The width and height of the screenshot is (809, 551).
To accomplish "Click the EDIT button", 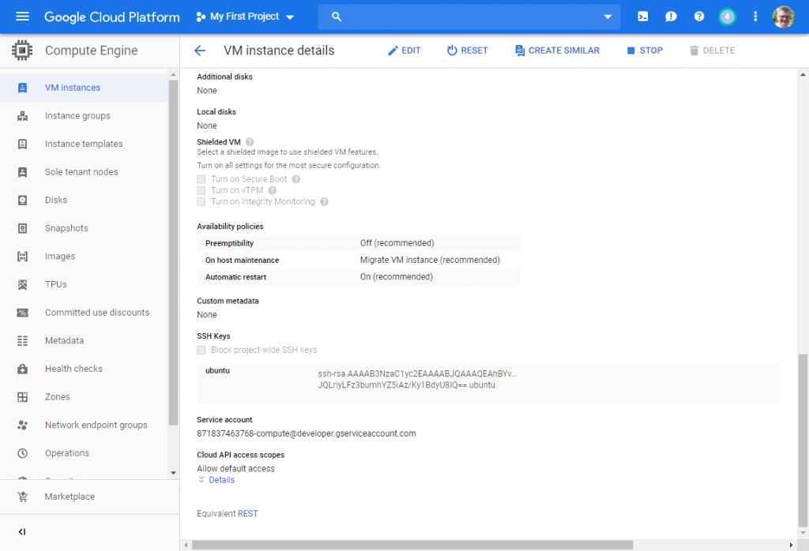I will tap(404, 51).
